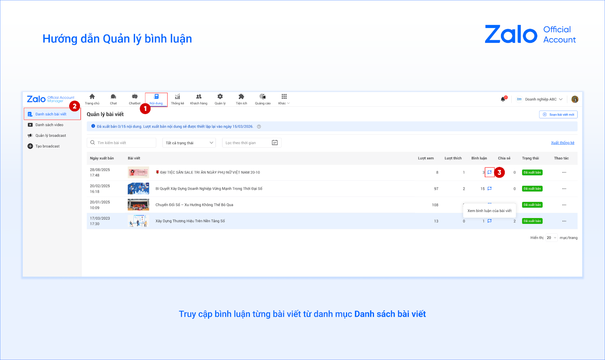Open the Tất cả trạng thái dropdown

pos(189,143)
